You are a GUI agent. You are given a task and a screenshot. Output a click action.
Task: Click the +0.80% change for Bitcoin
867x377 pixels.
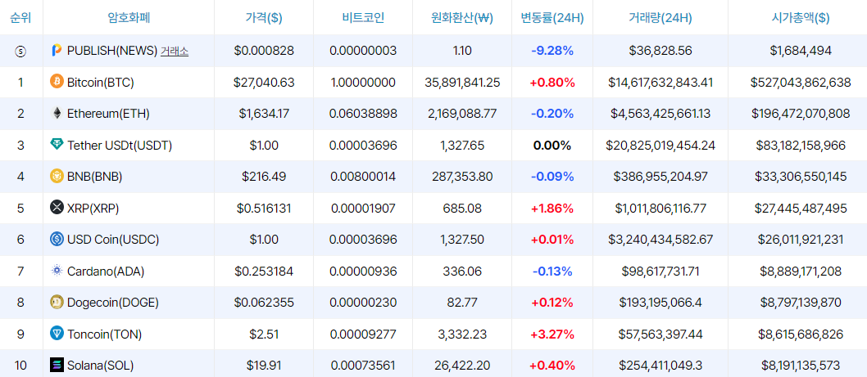[x=552, y=83]
